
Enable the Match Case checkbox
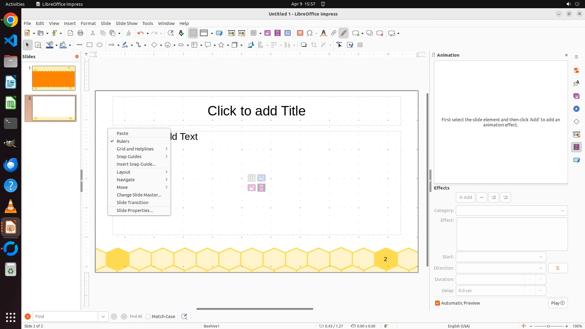tap(148, 317)
